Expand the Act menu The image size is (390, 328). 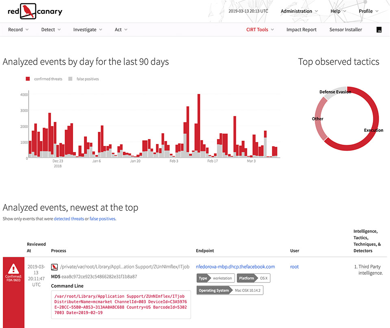click(x=121, y=30)
